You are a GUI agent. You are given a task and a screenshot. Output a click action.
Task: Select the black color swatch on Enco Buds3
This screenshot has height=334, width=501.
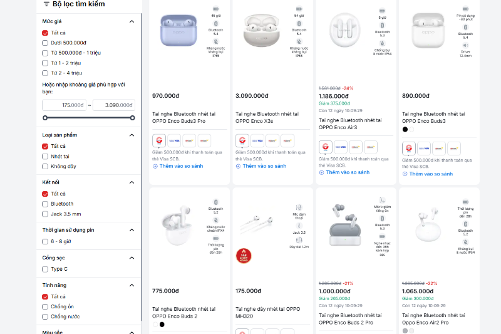click(405, 129)
